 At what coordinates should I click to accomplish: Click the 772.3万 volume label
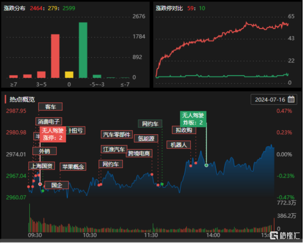click(x=287, y=203)
